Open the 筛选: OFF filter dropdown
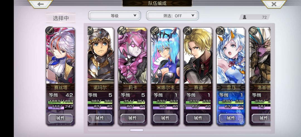Screen dimensions: 301x137 (173, 15)
